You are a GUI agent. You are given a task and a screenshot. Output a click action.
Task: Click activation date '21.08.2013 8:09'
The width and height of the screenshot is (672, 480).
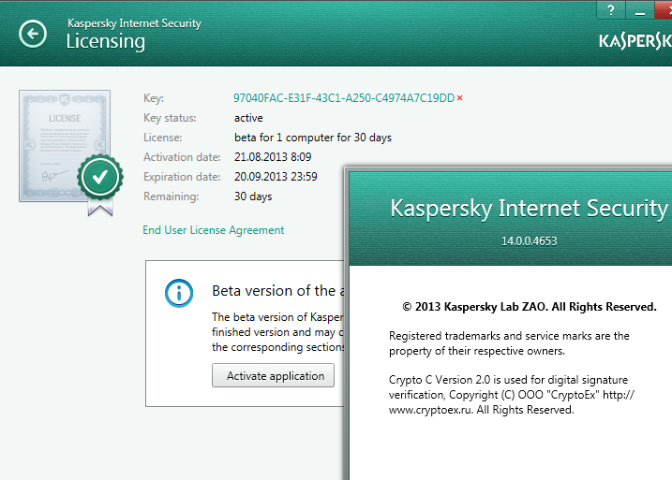(273, 157)
